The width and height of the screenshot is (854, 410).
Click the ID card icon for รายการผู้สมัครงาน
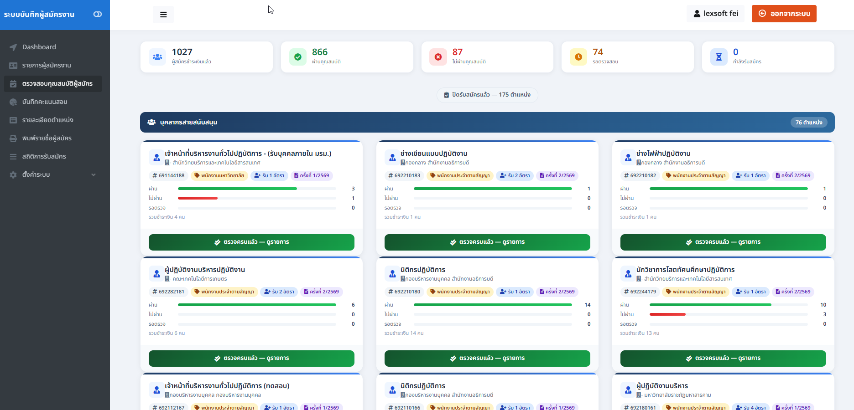coord(13,65)
